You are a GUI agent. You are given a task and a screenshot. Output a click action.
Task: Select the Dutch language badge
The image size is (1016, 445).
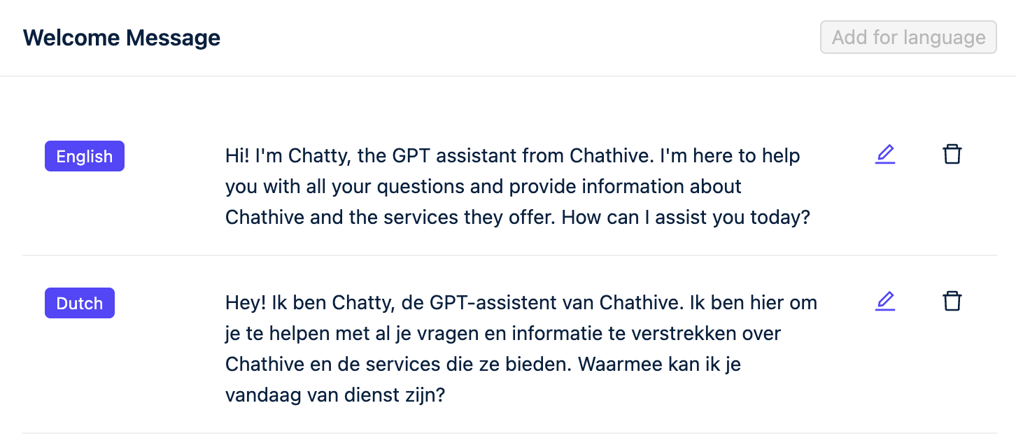pyautogui.click(x=80, y=303)
